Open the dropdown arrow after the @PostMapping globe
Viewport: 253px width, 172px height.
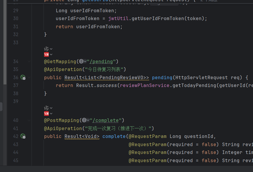point(88,120)
